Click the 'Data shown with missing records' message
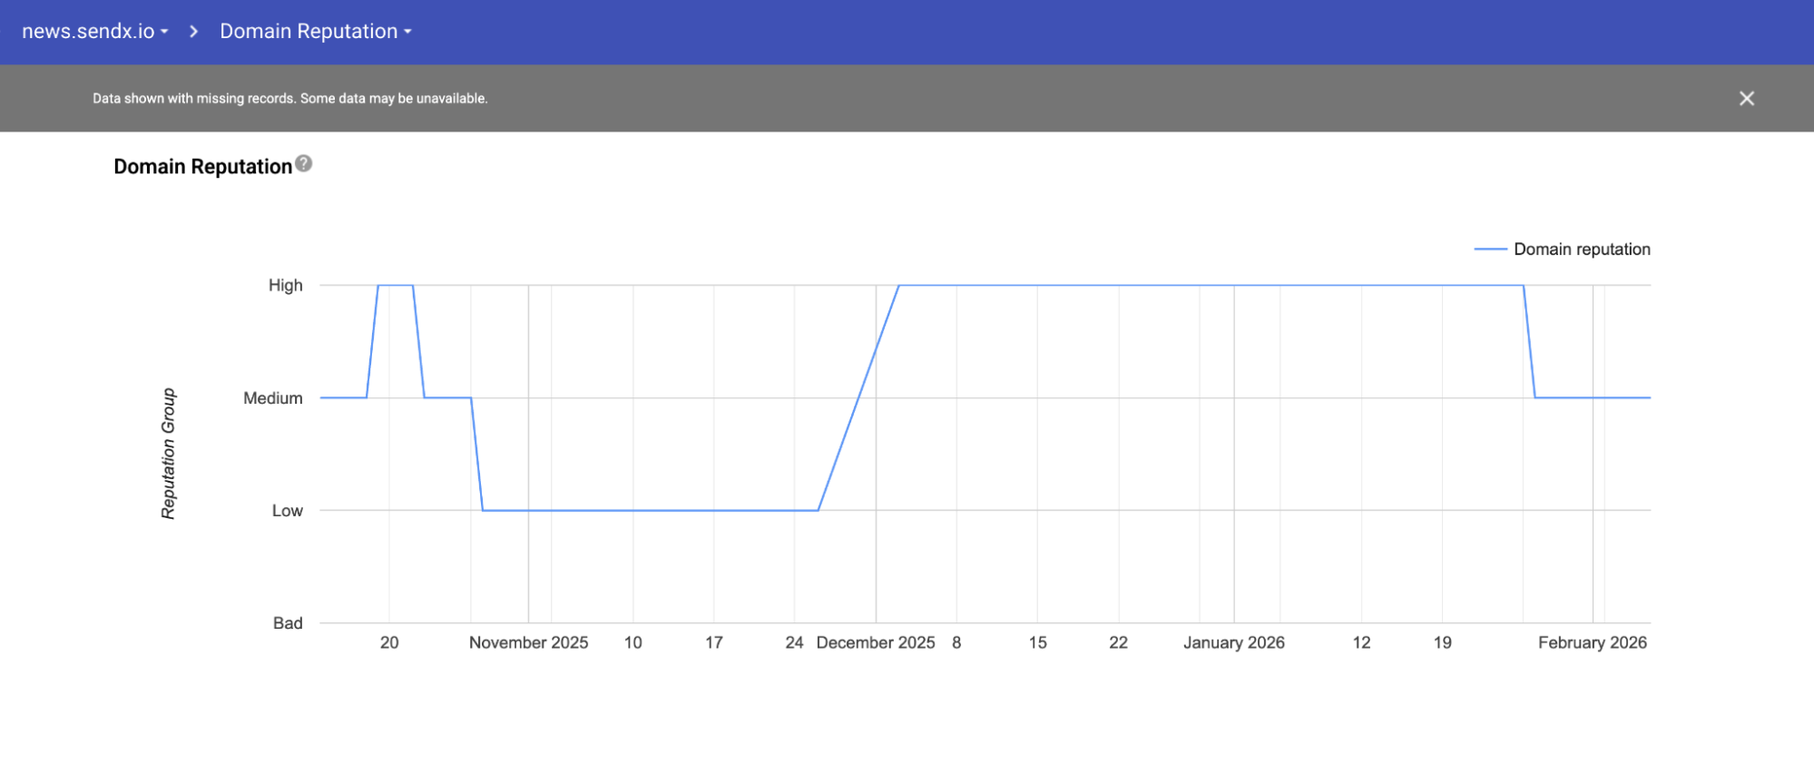This screenshot has height=783, width=1814. [289, 98]
